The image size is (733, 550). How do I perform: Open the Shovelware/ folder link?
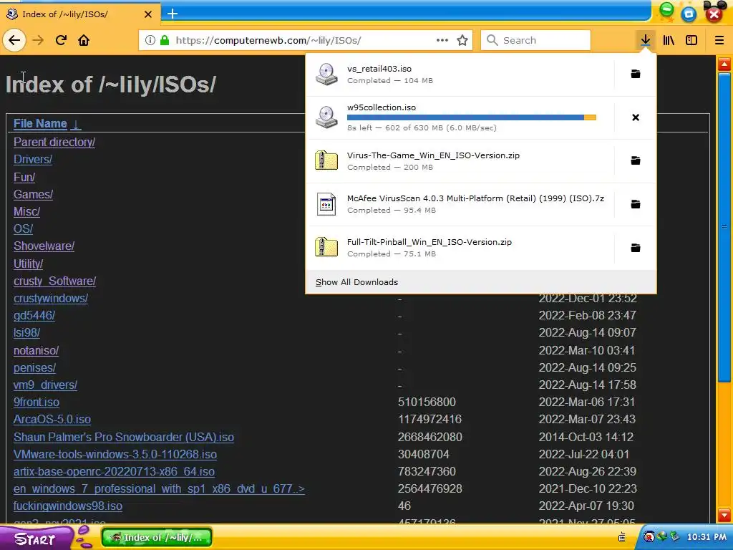click(x=44, y=246)
